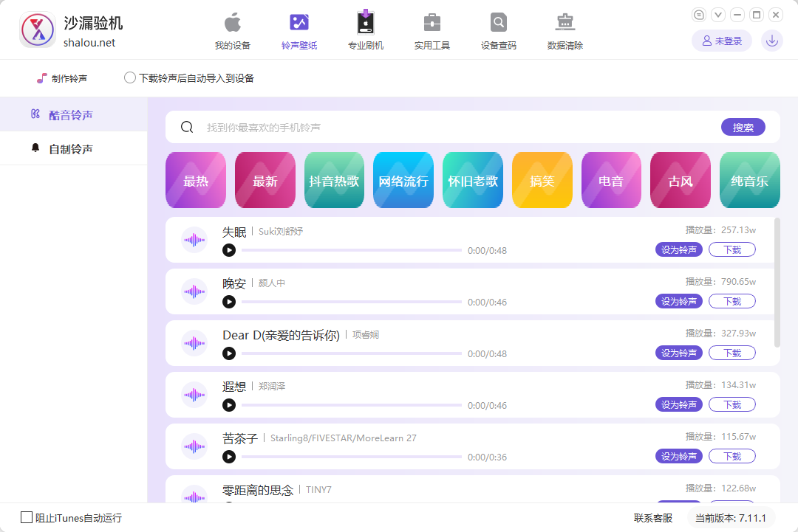Screen dimensions: 798x532
Task: Seek within the 失眠 progress bar
Action: (x=352, y=250)
